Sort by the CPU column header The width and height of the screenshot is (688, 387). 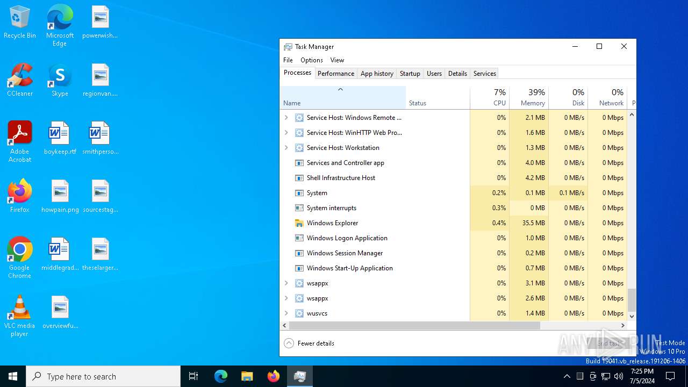pos(490,98)
